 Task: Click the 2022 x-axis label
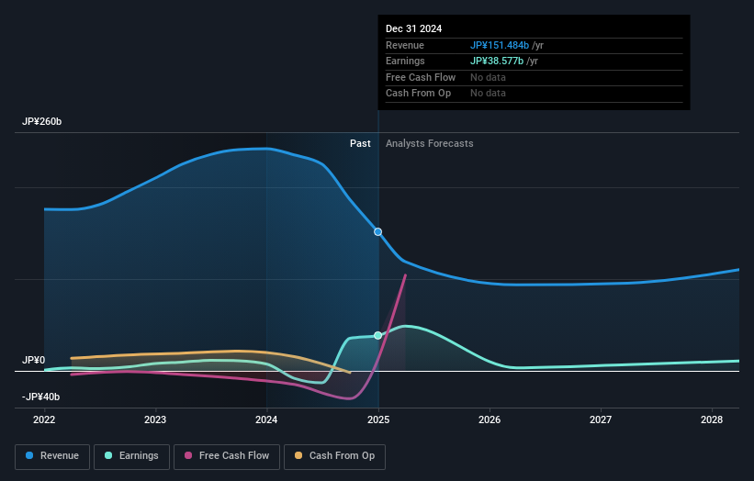[44, 419]
